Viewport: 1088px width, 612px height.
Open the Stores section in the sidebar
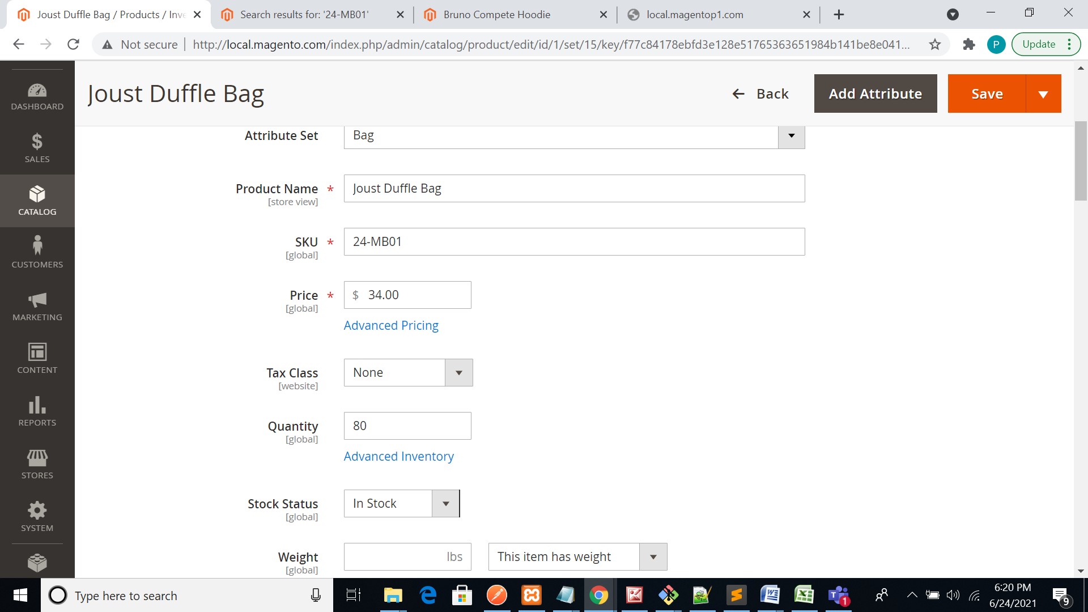coord(37,464)
